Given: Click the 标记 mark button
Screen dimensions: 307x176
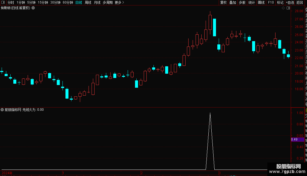Looking at the screenshot, I should pos(280,2).
